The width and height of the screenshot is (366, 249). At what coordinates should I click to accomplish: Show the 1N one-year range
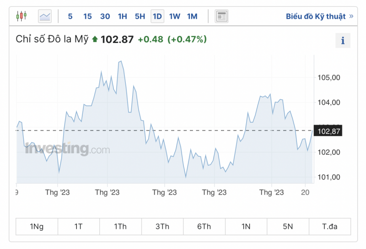[x=246, y=227]
